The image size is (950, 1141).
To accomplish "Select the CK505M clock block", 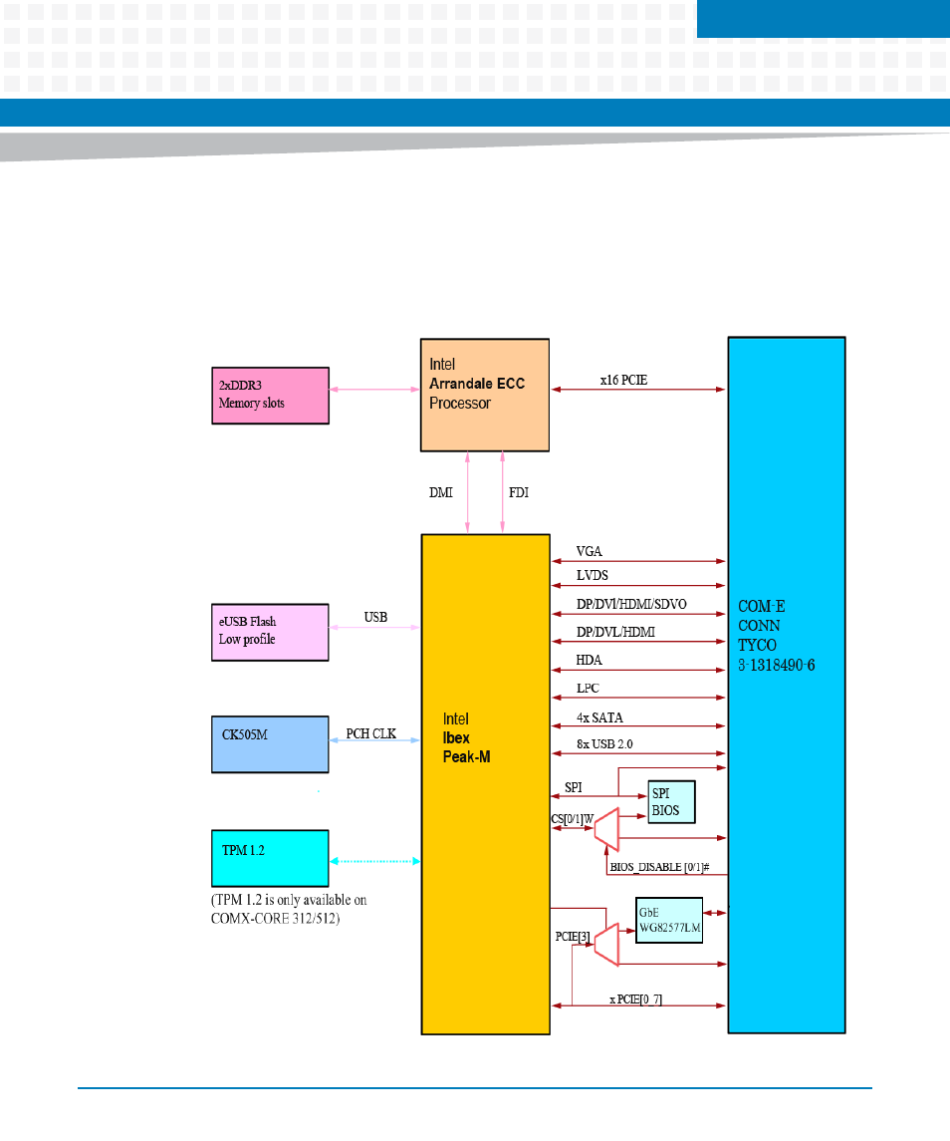I will point(270,744).
